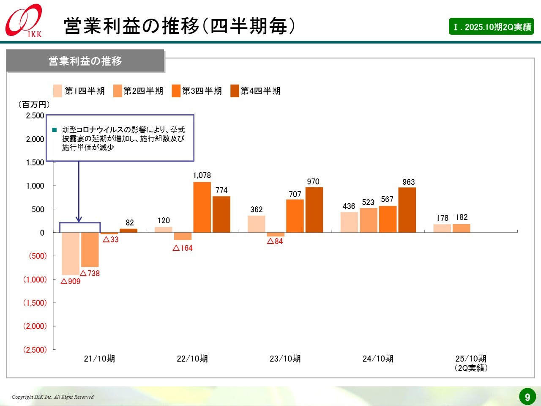This screenshot has width=541, height=406.
Task: Click the 707 bar in 23/10期
Action: (295, 216)
